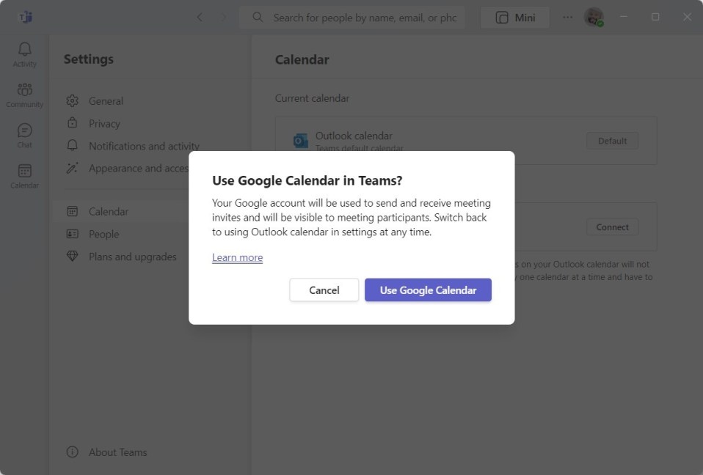Open the Activity bell icon

(25, 50)
